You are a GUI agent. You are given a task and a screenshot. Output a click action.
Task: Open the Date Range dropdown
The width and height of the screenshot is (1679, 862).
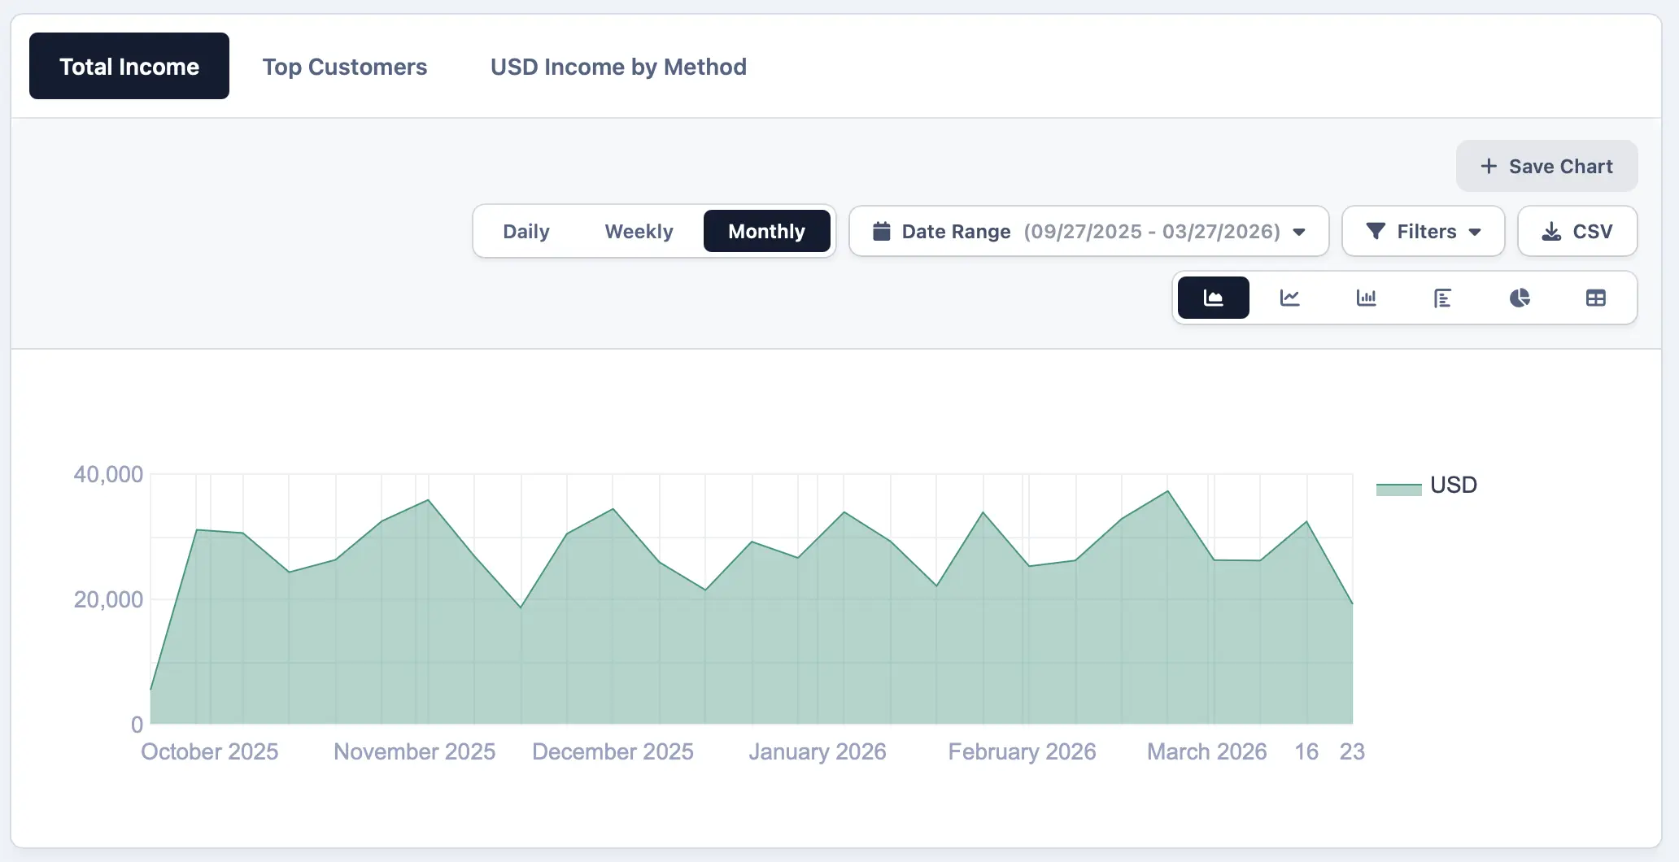coord(1088,231)
